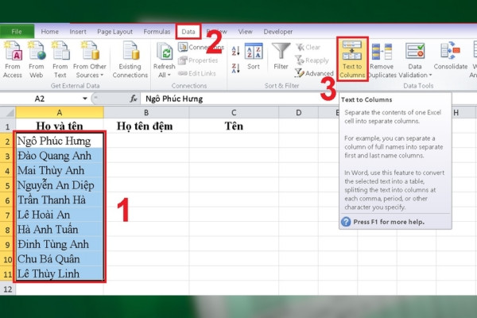Select cell Đào Quang Anh
Screen dimensions: 477x318
(x=60, y=156)
